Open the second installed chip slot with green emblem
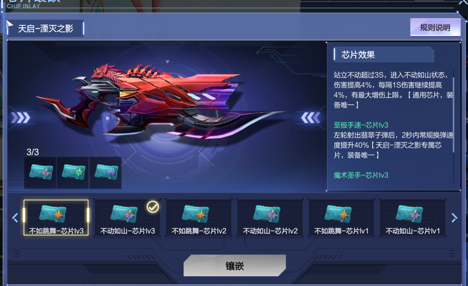 (73, 172)
